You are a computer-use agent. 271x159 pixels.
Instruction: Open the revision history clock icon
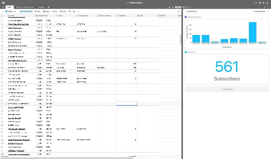tap(172, 7)
